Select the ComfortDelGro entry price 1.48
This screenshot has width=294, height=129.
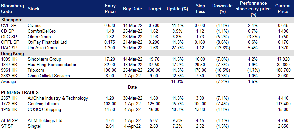click(x=110, y=31)
